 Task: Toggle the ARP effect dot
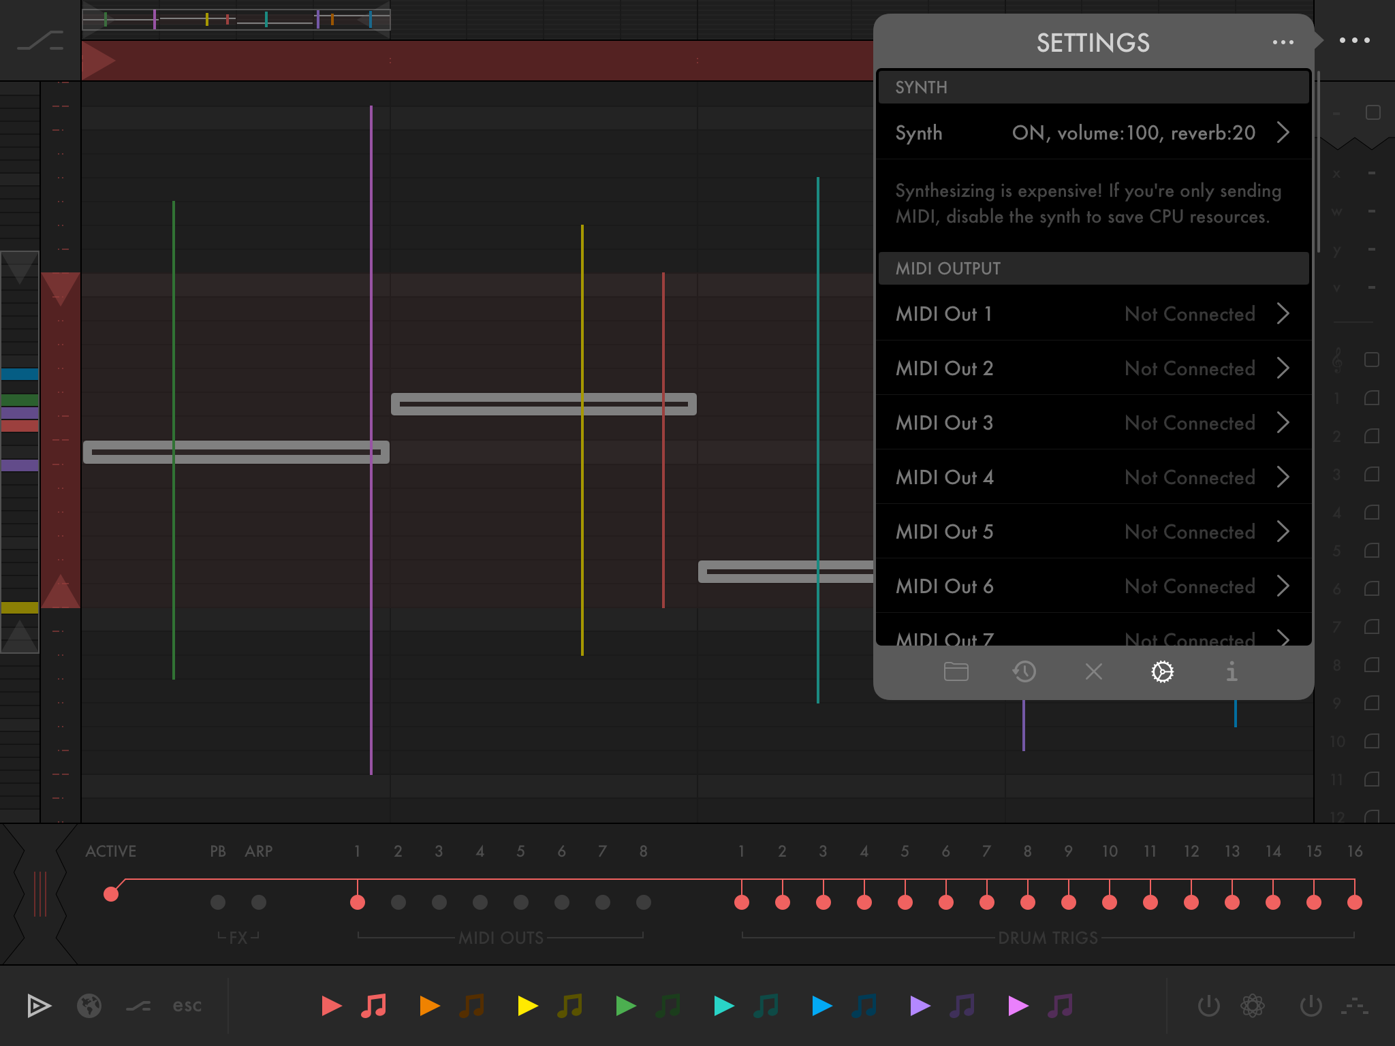click(x=259, y=902)
